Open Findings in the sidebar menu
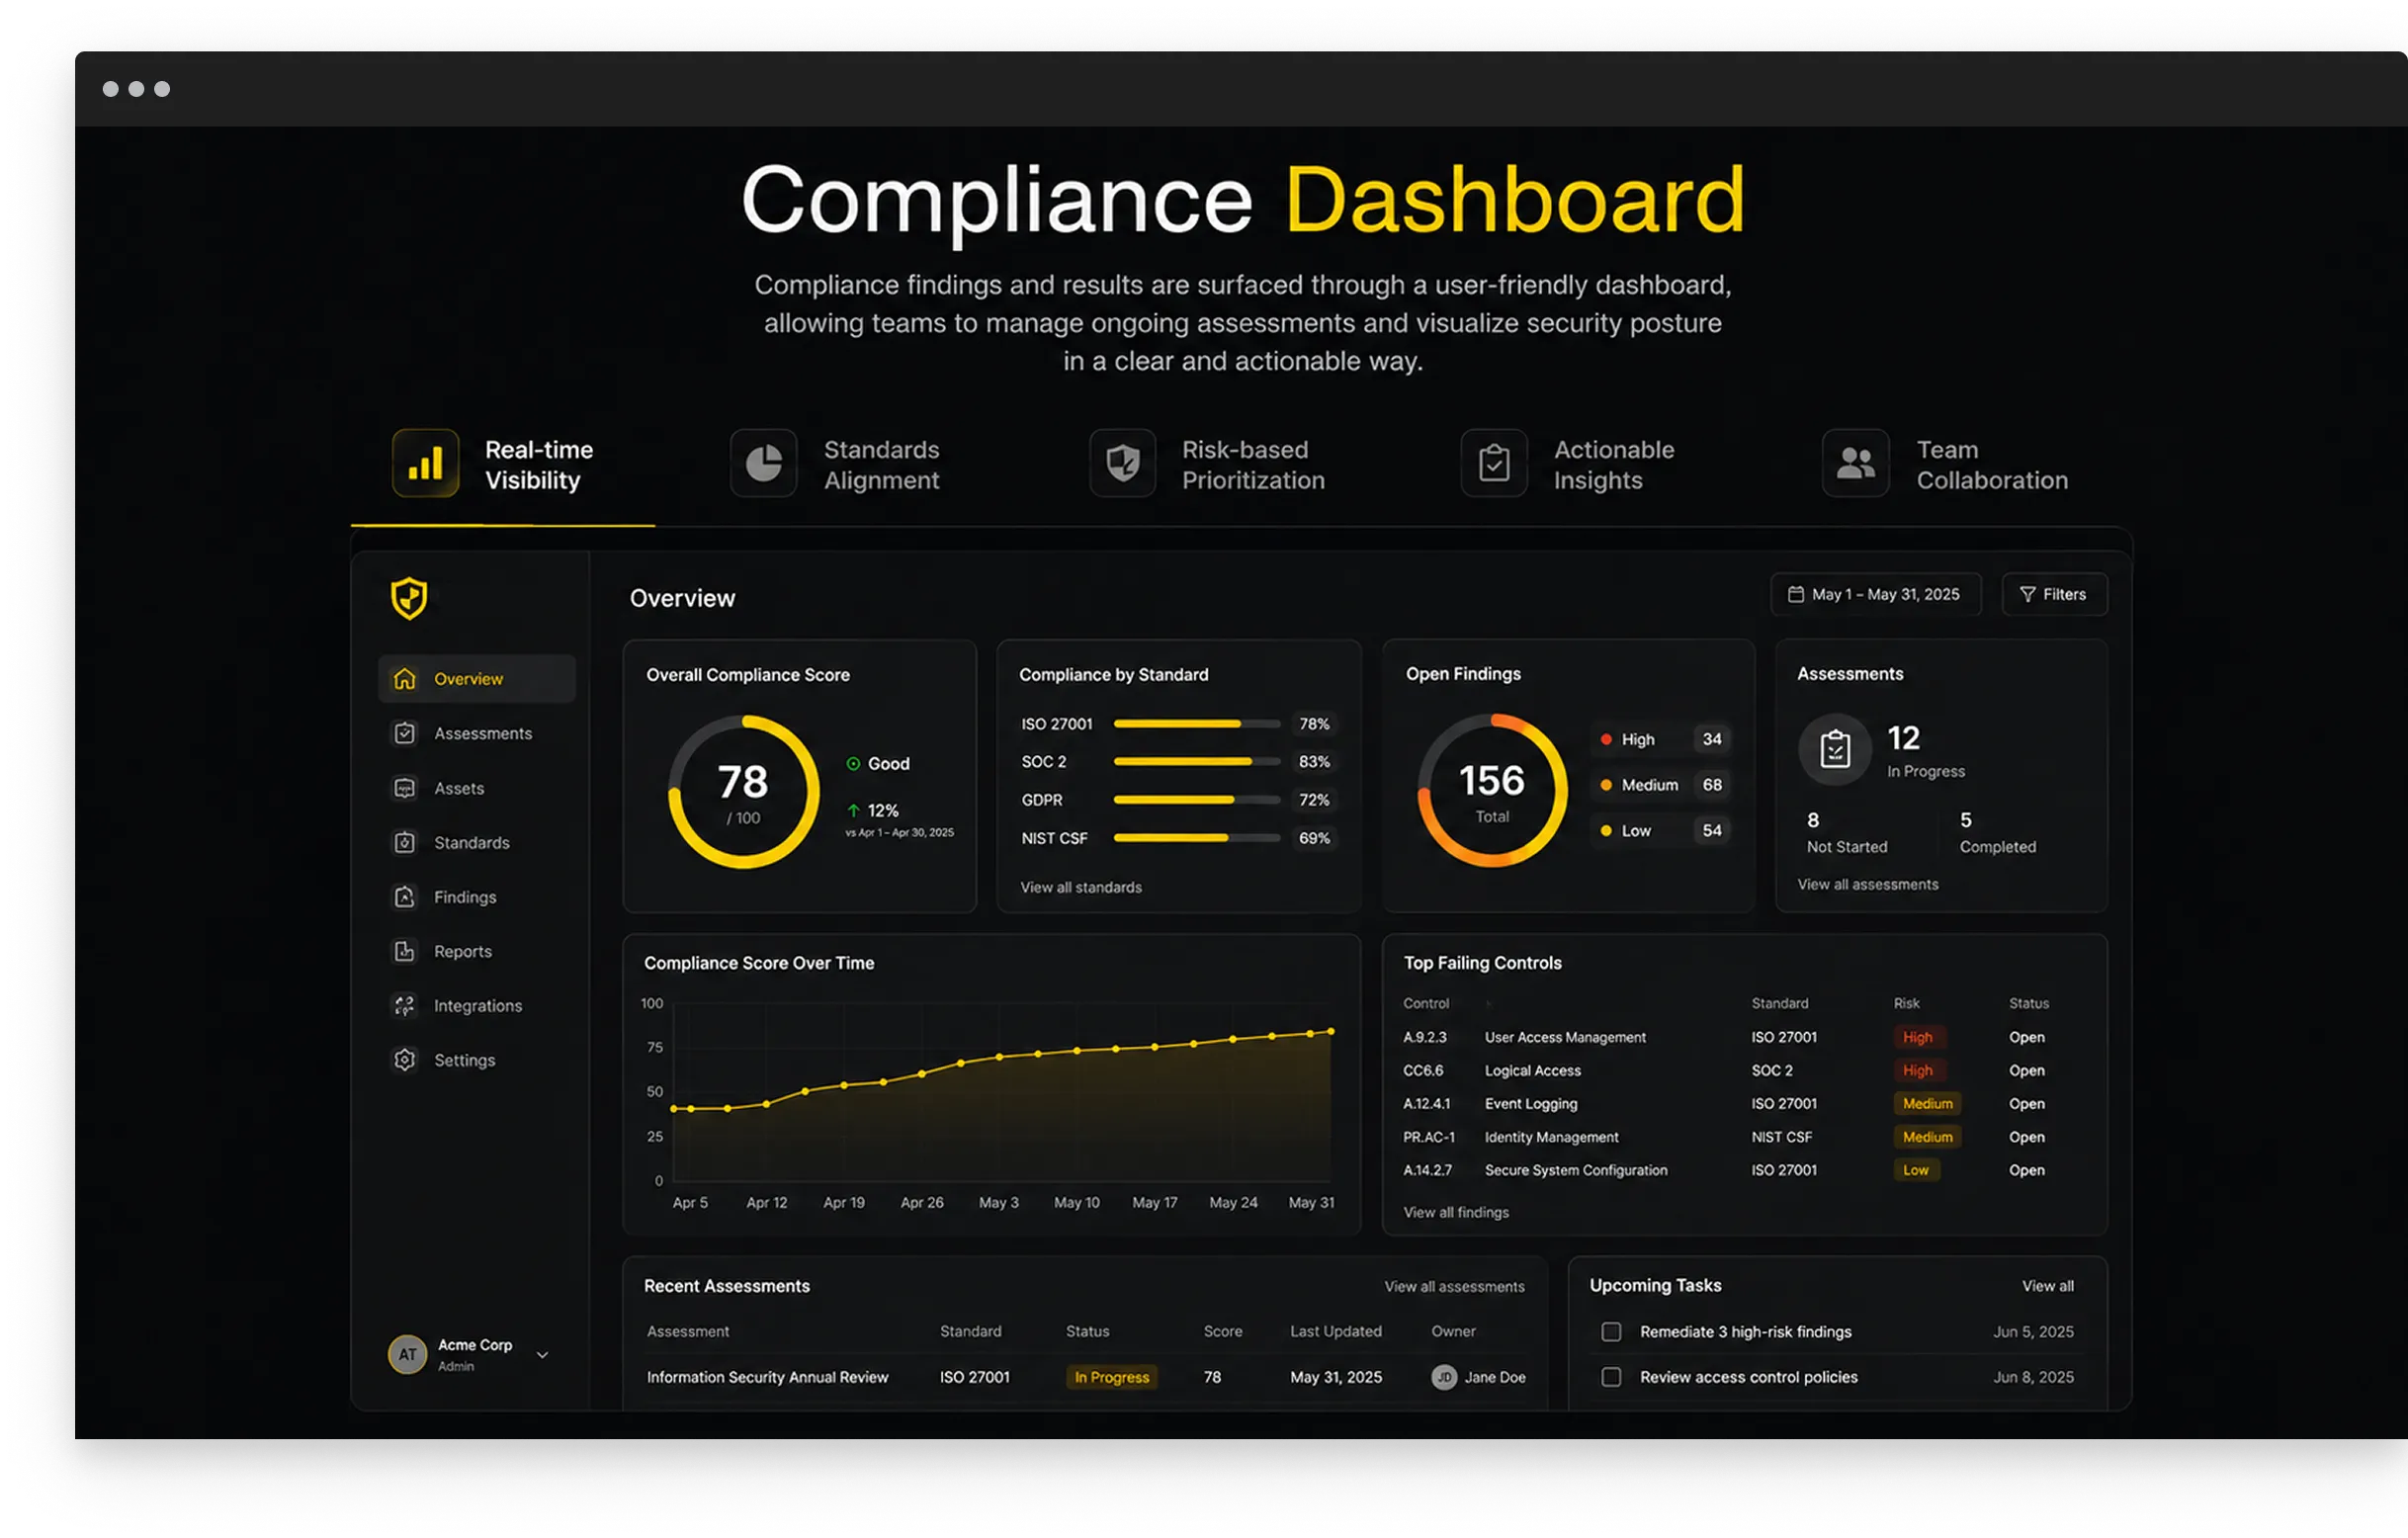Image resolution: width=2408 pixels, height=1538 pixels. (x=477, y=897)
